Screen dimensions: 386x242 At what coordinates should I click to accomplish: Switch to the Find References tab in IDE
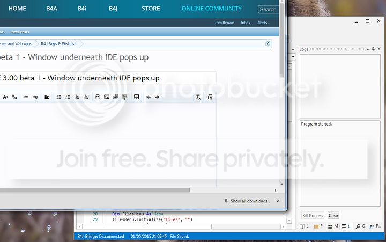375,226
